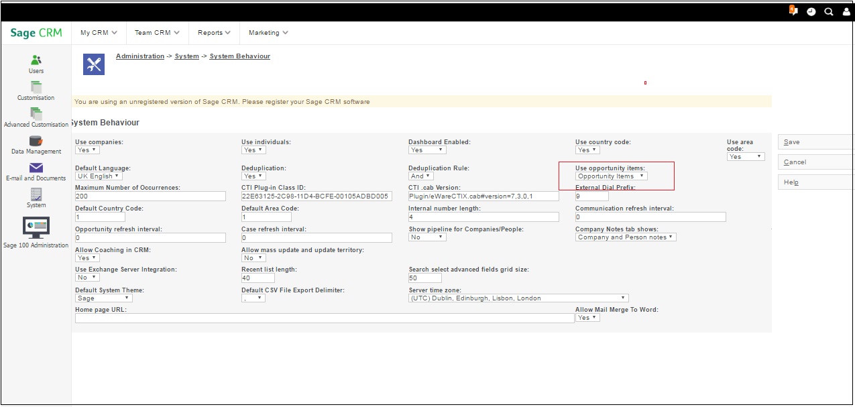Open Sage 100 Administration icon
This screenshot has width=855, height=407.
tap(36, 228)
